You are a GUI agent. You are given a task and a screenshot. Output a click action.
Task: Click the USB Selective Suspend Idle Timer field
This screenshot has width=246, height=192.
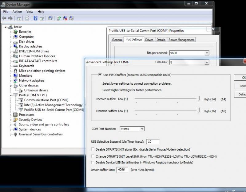pyautogui.click(x=153, y=141)
